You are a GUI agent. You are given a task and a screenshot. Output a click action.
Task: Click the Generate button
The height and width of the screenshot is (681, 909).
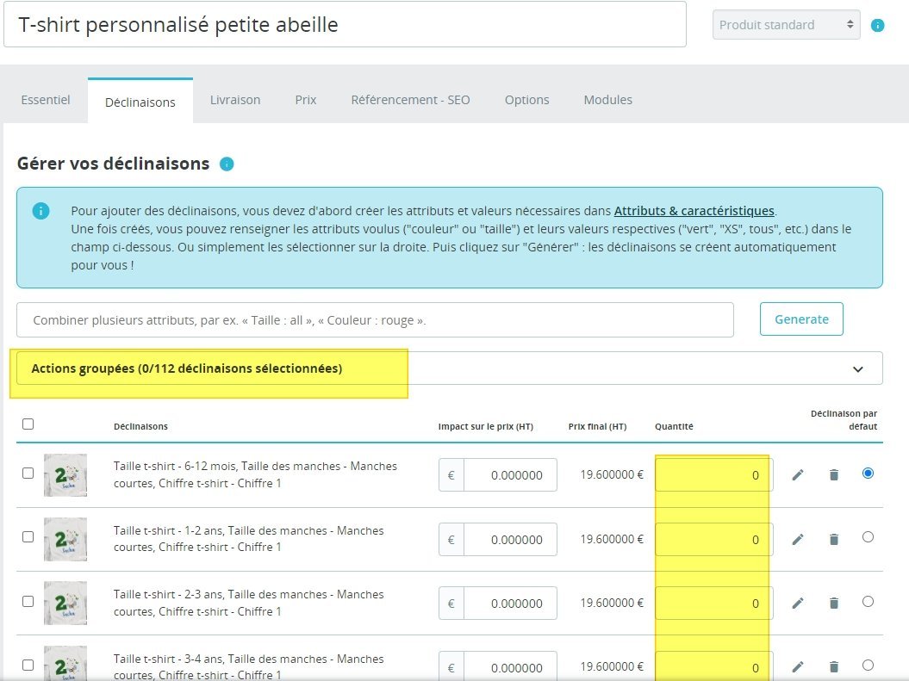coord(801,319)
